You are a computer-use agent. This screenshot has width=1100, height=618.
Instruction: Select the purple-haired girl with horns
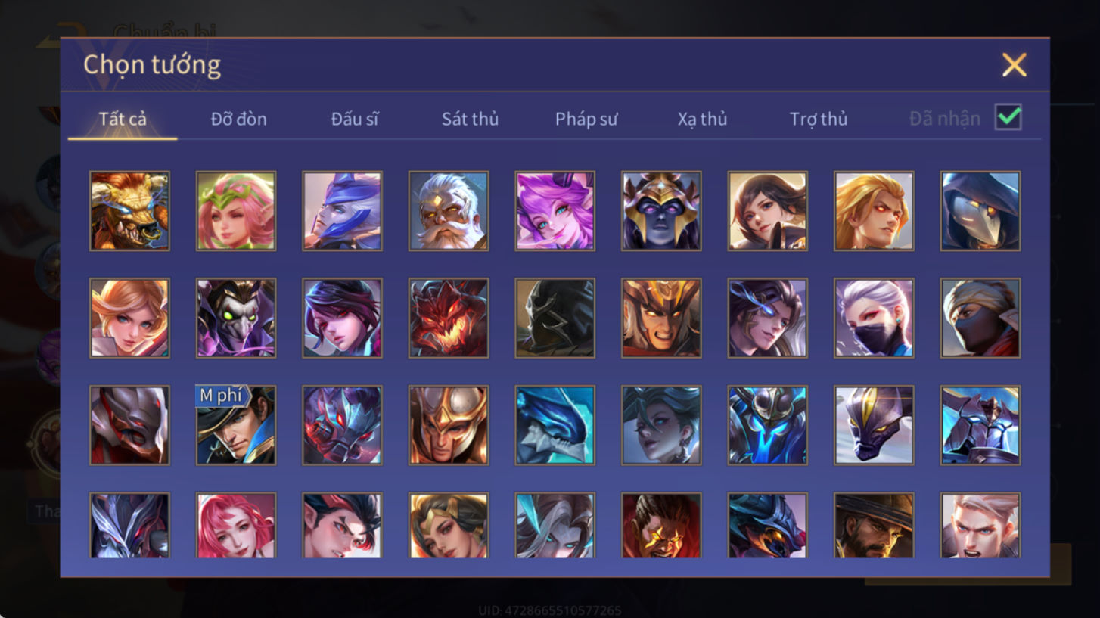555,210
